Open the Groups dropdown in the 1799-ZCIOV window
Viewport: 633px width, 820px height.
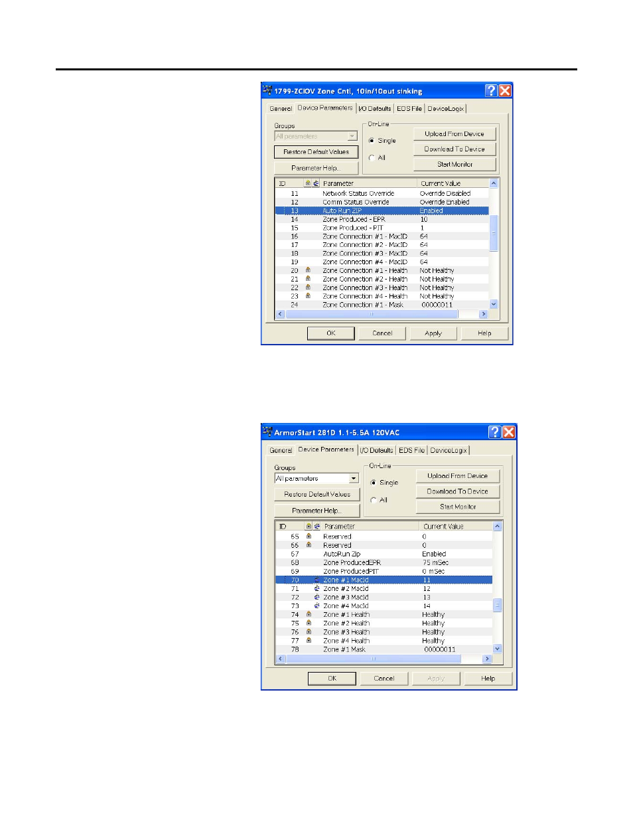click(352, 136)
